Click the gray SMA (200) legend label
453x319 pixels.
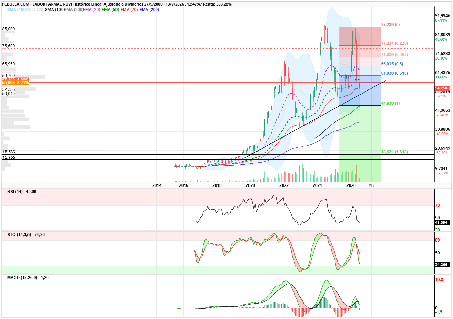pyautogui.click(x=74, y=10)
